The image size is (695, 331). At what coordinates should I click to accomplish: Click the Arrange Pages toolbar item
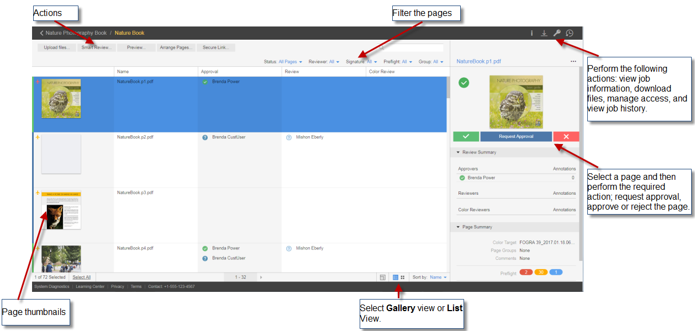176,47
